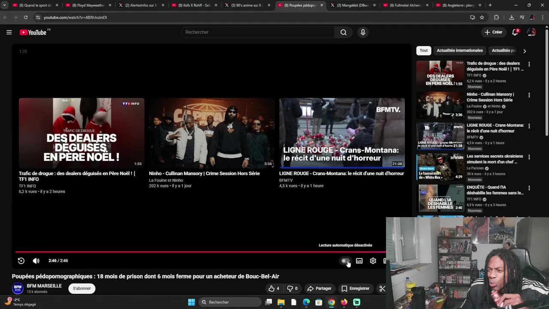Open options for ENQUÊTE Quand l'IA video

(x=529, y=188)
